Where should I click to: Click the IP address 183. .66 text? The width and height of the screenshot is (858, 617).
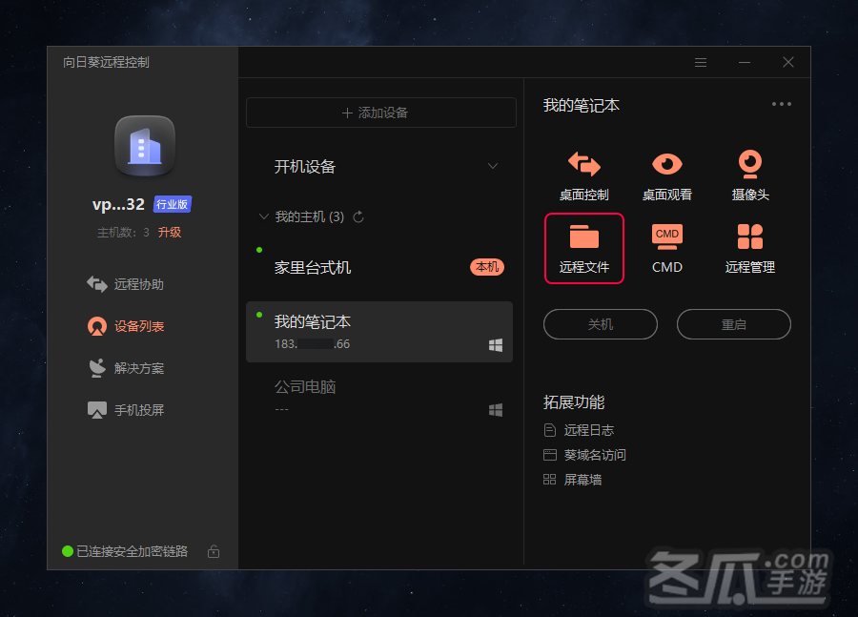pos(313,344)
